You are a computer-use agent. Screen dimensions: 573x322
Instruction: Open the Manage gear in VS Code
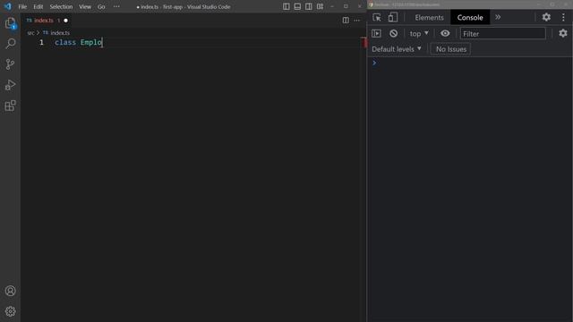(10, 311)
